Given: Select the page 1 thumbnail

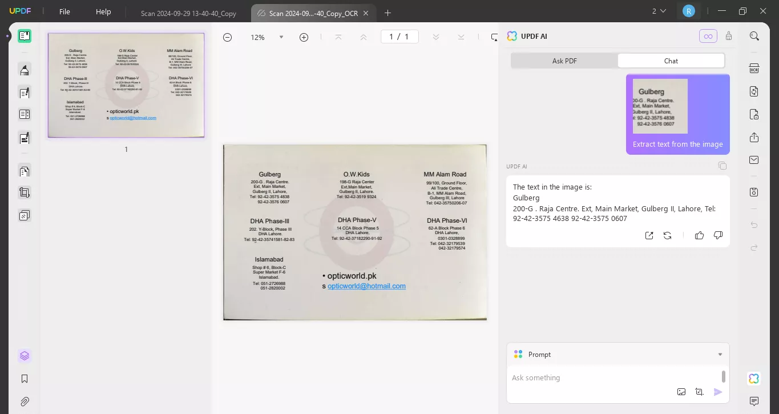Looking at the screenshot, I should click(x=126, y=85).
